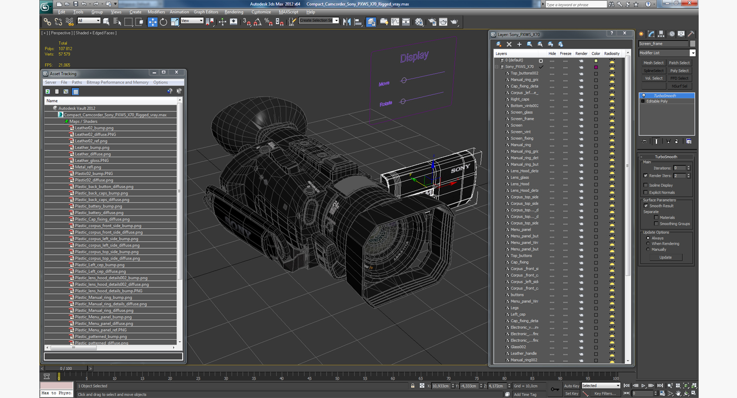Create a new layer in Layer dialog

[x=499, y=44]
